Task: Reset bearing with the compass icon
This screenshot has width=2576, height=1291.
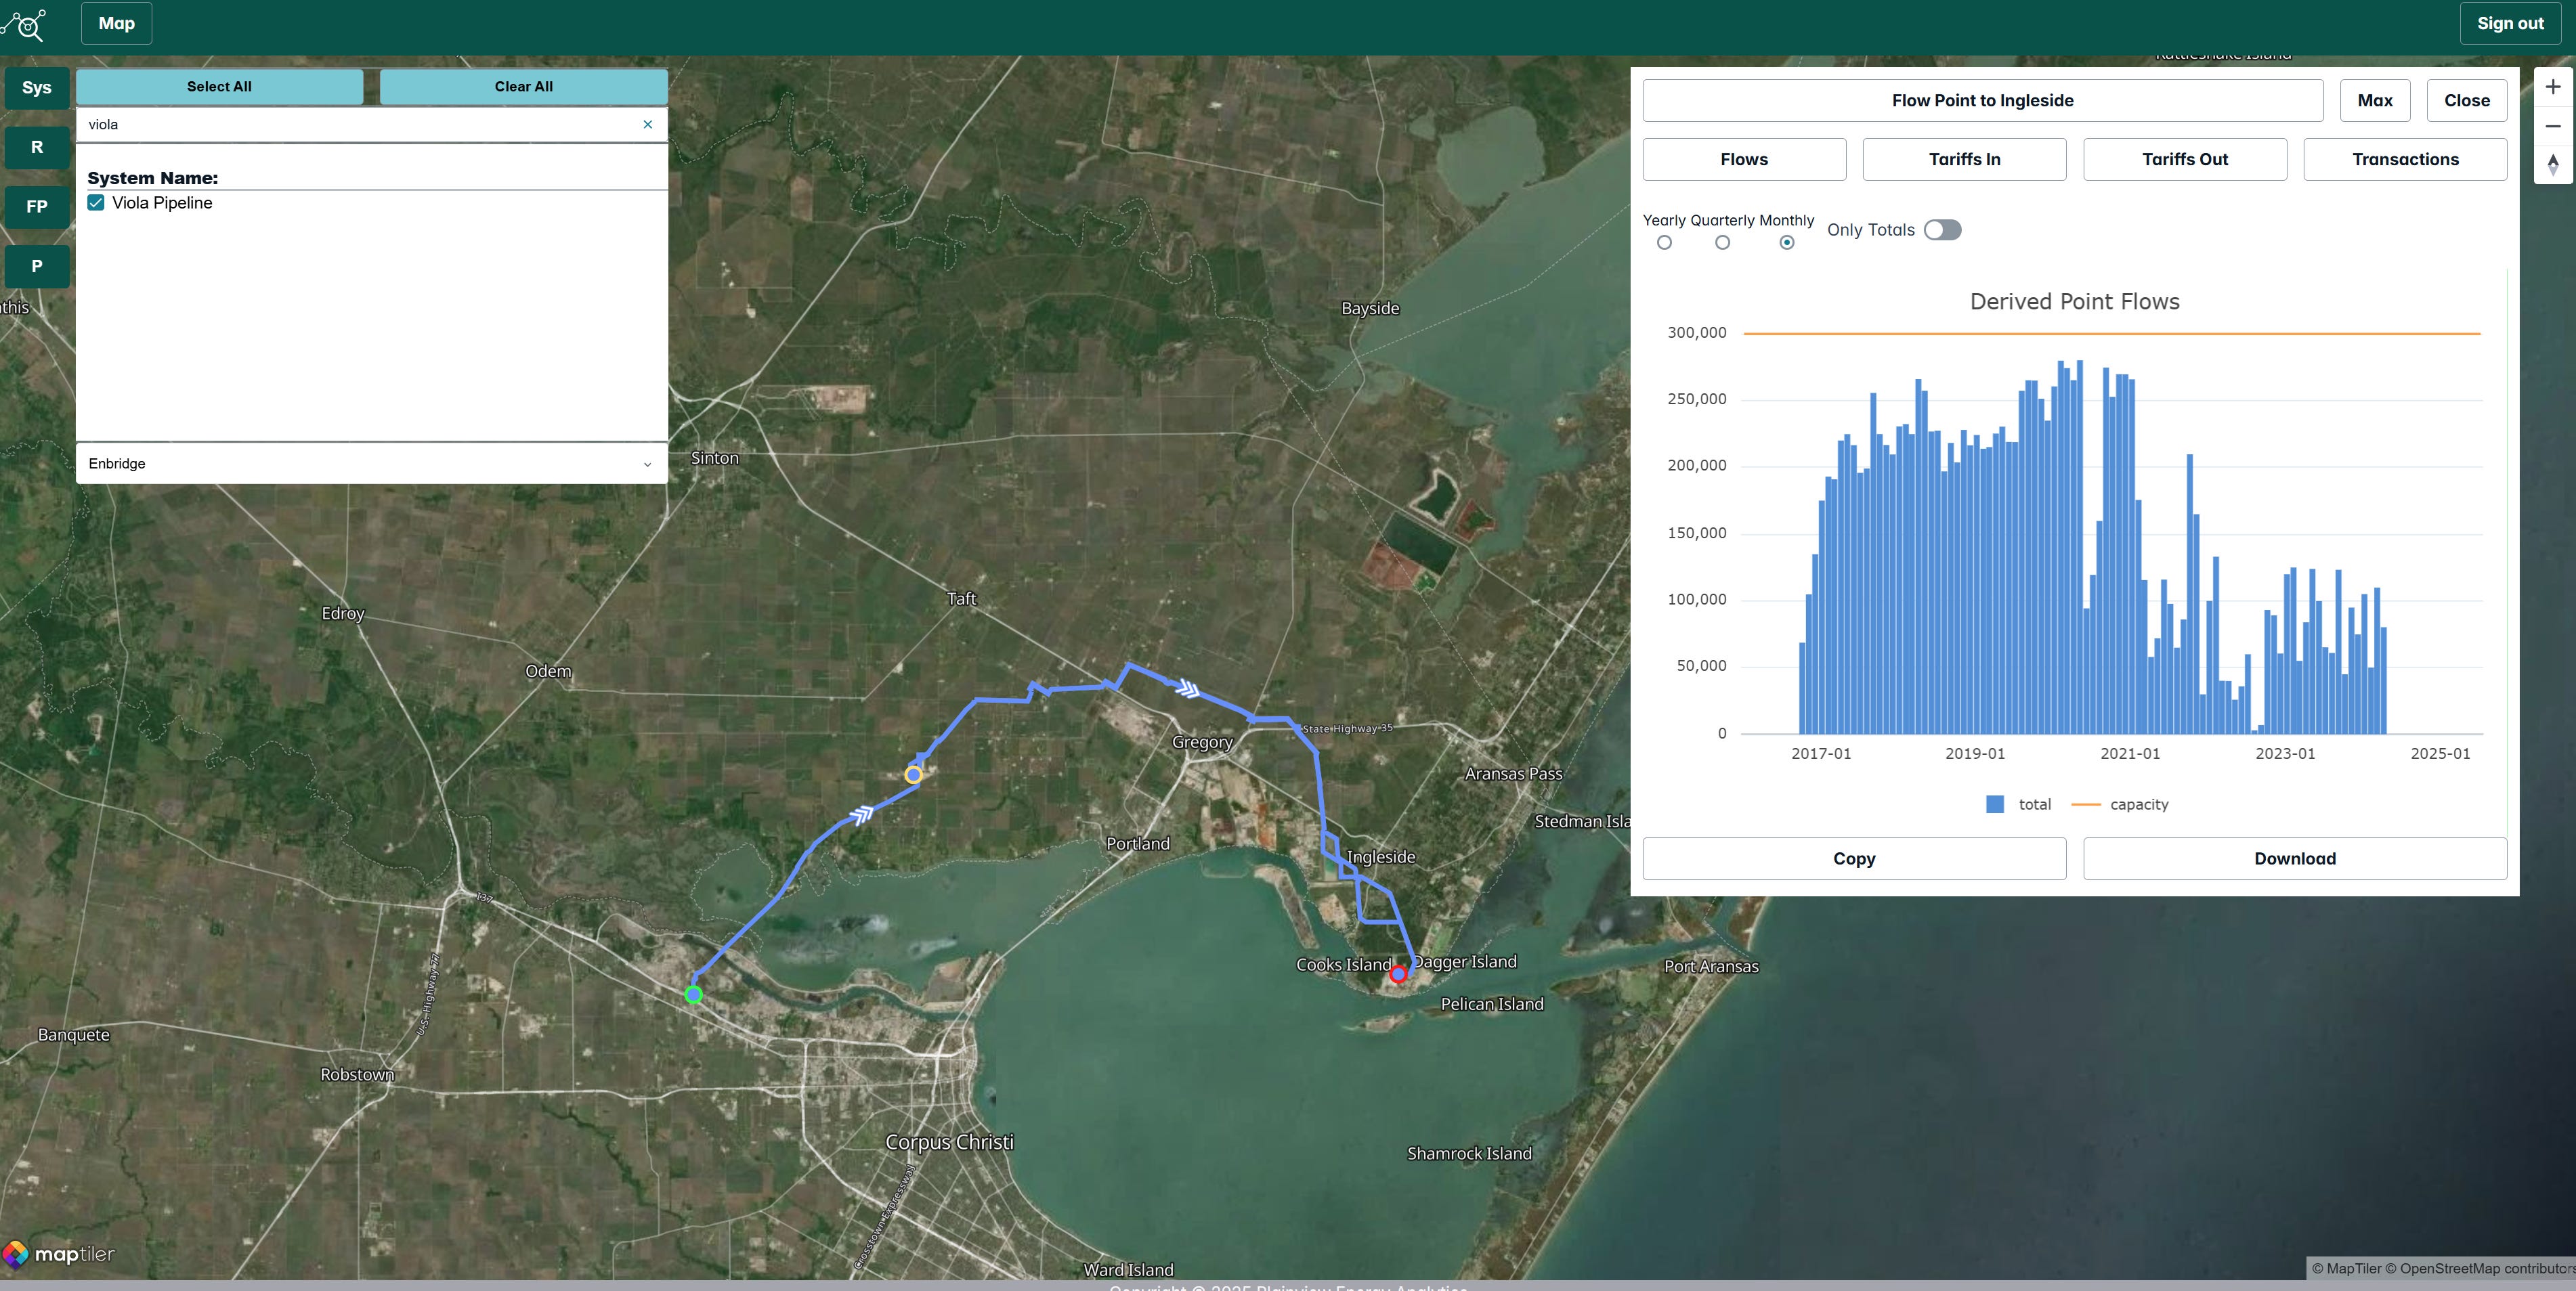Action: [x=2552, y=164]
